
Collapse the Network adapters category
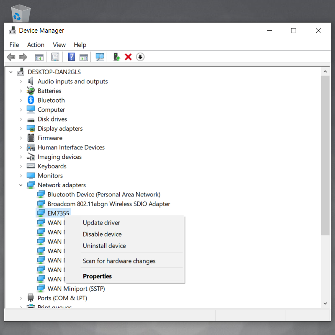pyautogui.click(x=21, y=185)
